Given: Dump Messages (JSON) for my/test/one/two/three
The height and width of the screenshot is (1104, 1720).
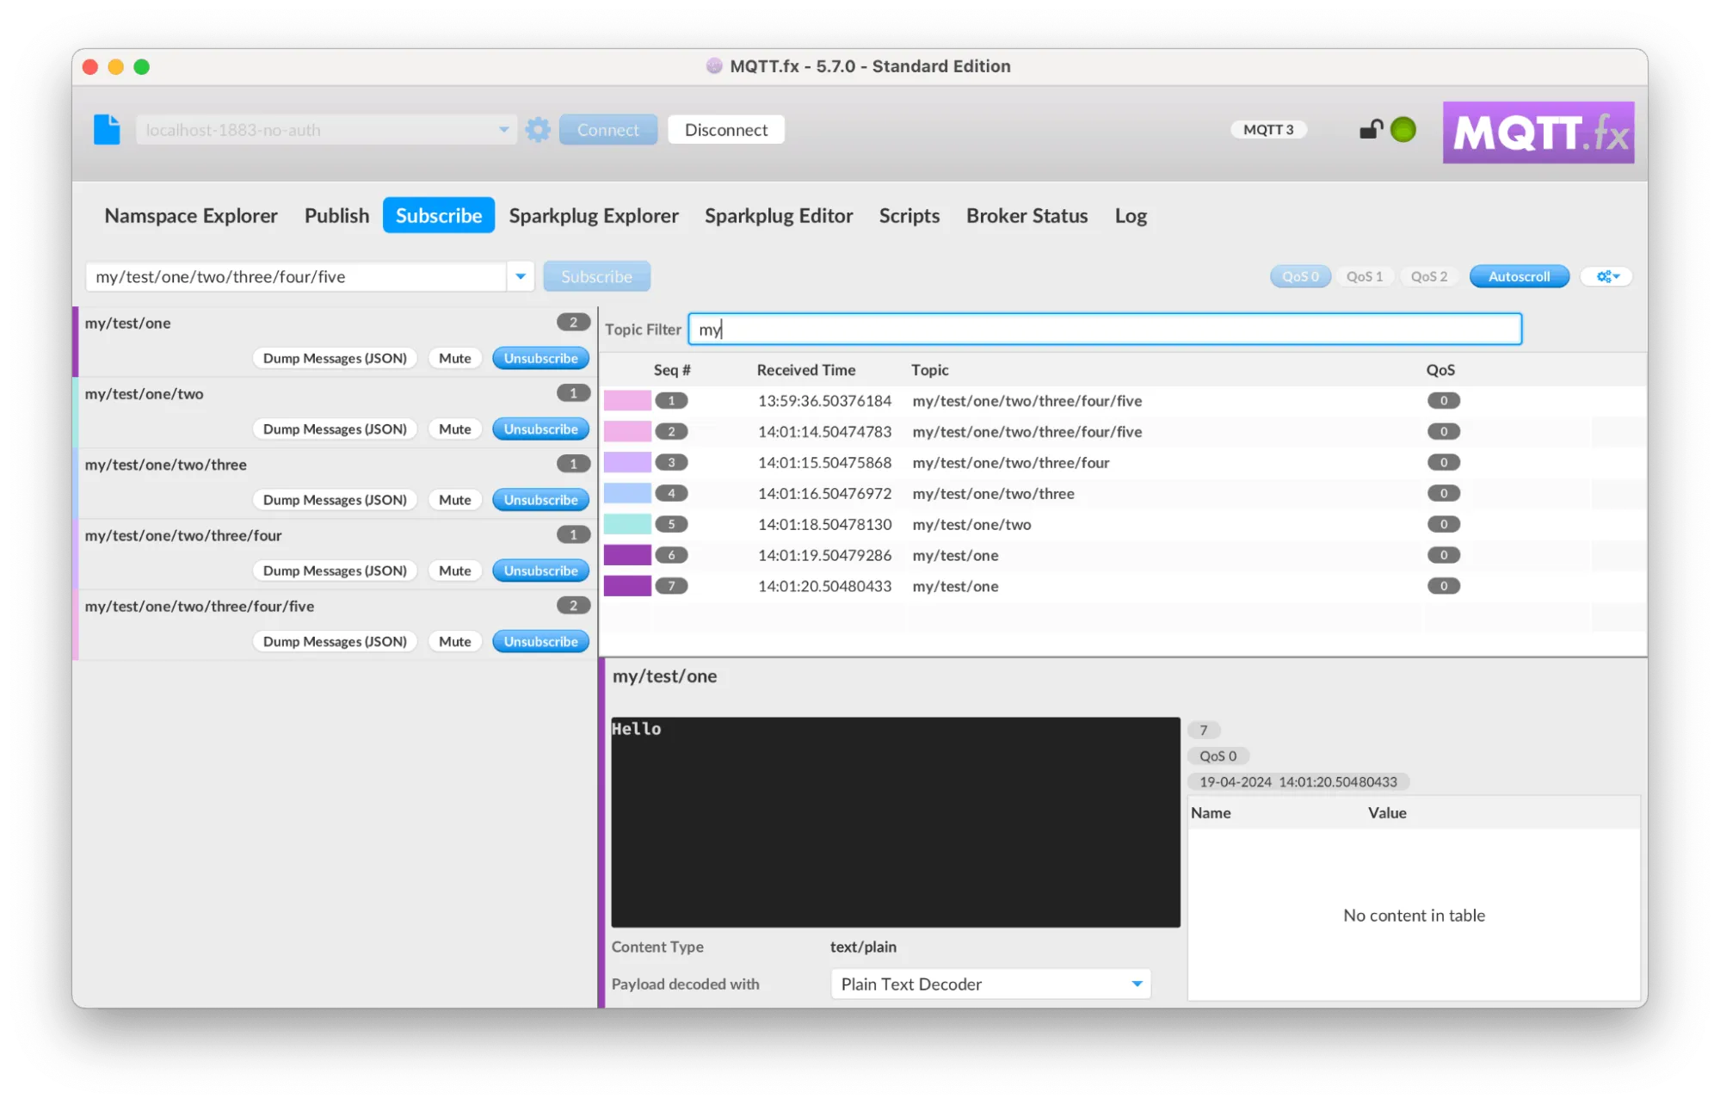Looking at the screenshot, I should [335, 499].
